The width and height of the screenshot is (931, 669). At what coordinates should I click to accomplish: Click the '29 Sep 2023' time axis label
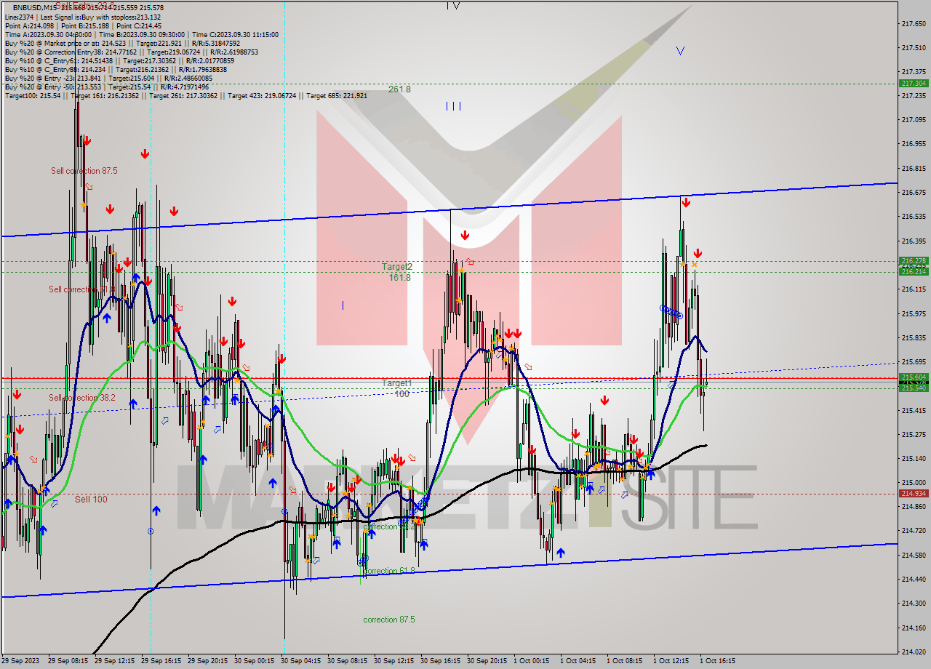click(20, 661)
